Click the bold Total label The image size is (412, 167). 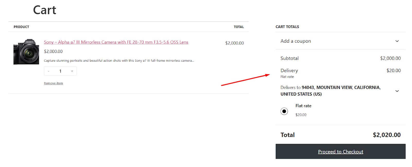288,135
